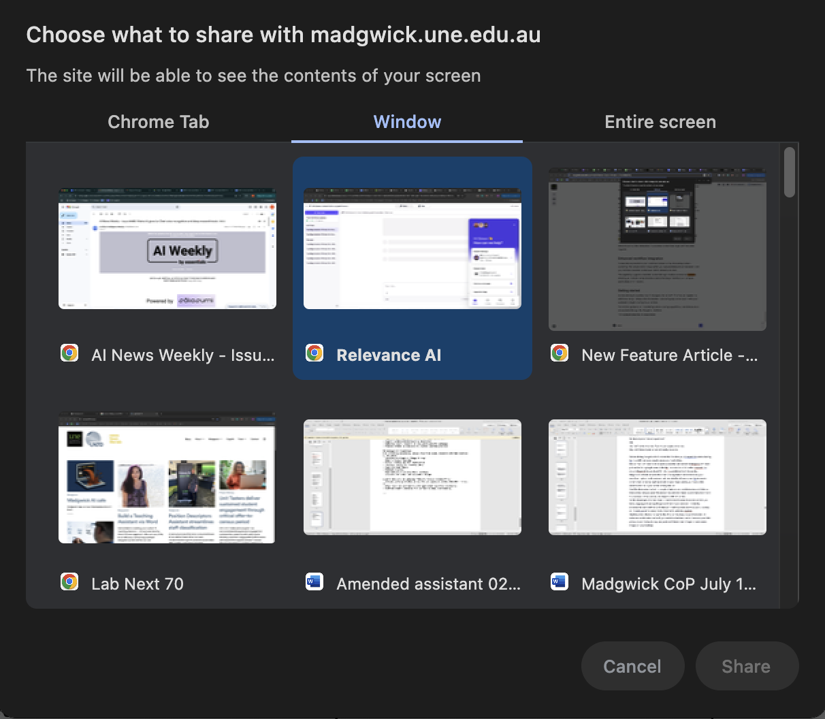The width and height of the screenshot is (825, 719).
Task: Click the AI News Weekly title text
Action: pos(183,355)
